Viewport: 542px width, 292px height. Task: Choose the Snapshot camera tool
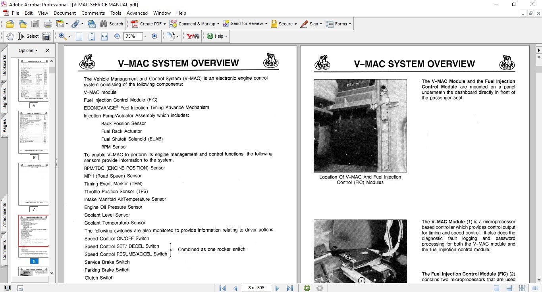click(46, 36)
